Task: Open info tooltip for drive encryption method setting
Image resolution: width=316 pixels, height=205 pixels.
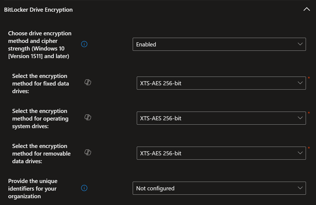Action: [x=84, y=44]
